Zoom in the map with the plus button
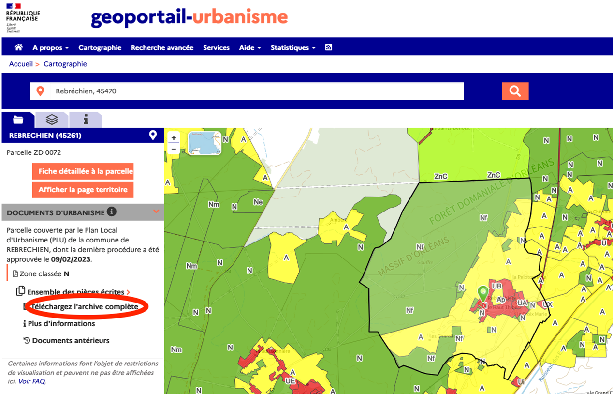This screenshot has height=394, width=613. click(174, 138)
